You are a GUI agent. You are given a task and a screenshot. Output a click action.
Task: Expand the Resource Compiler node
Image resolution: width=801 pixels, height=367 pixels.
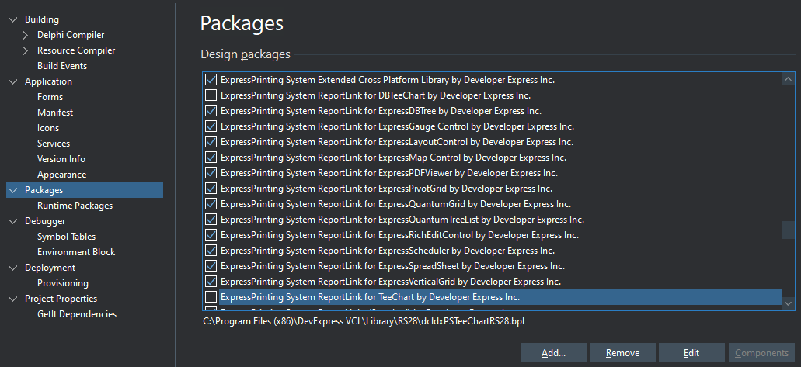(x=26, y=50)
